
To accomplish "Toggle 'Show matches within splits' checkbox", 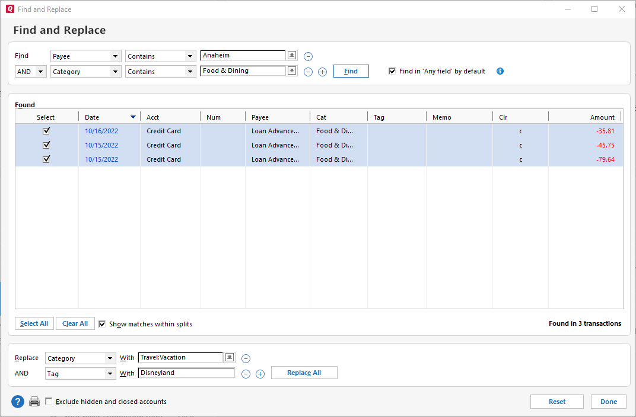I will [x=102, y=324].
